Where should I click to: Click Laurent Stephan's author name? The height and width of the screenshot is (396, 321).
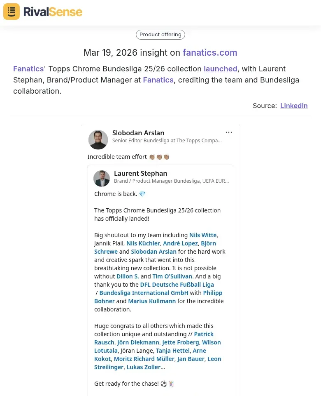[x=140, y=173]
